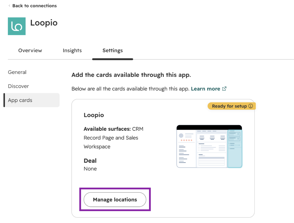Viewport: 294px width, 223px height.
Task: Click the Available surfaces text
Action: point(113,138)
